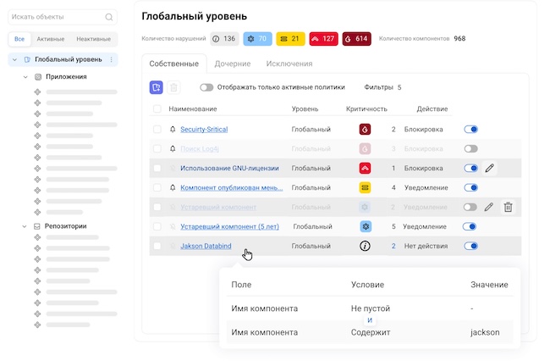
Task: Click the criticality icon for Secuirty-Sritical
Action: click(366, 129)
